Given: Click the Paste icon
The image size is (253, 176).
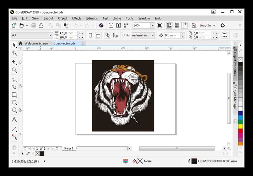Looking at the screenshot, I should [x=66, y=25].
